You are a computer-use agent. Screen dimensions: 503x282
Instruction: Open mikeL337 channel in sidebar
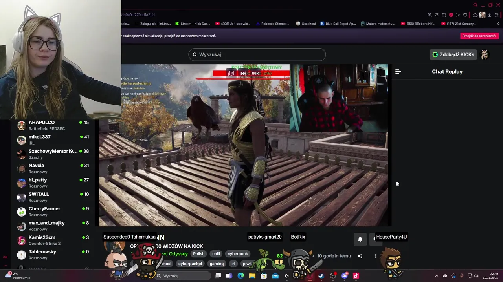53,140
